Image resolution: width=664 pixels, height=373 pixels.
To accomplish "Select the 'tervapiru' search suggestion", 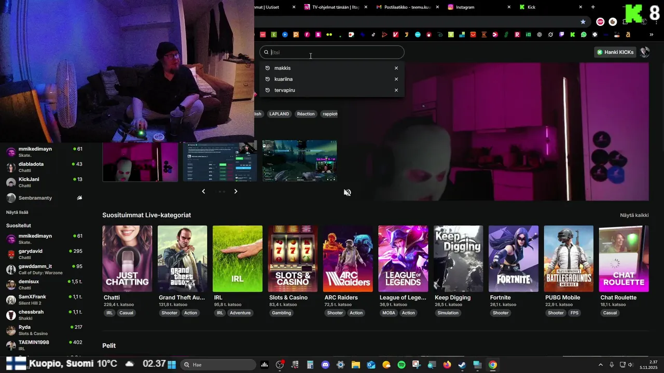I will pyautogui.click(x=331, y=90).
